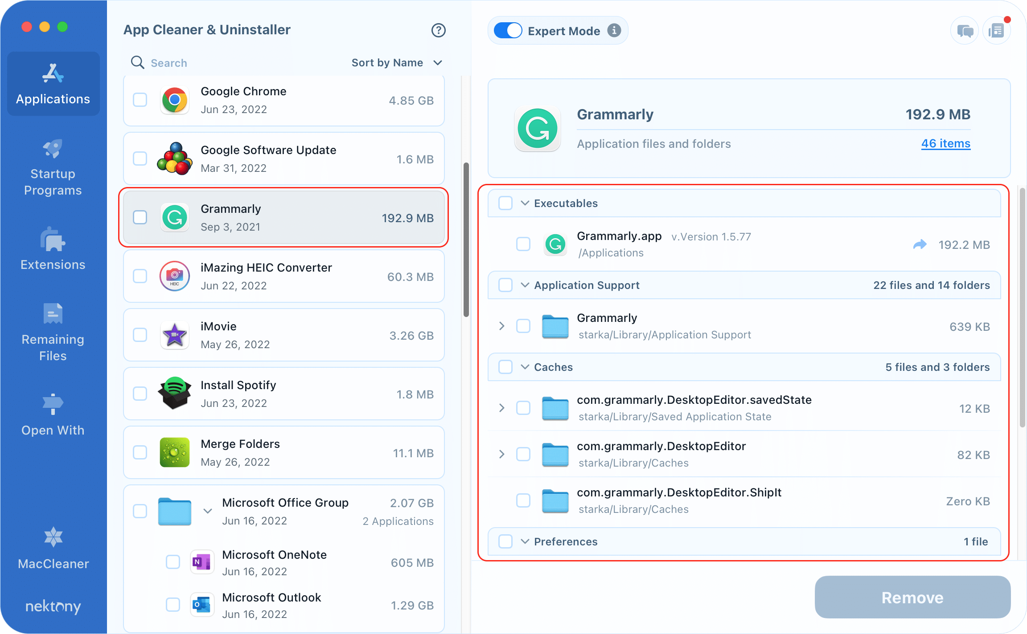Click the news icon with red notification dot
1027x634 pixels.
(x=997, y=30)
